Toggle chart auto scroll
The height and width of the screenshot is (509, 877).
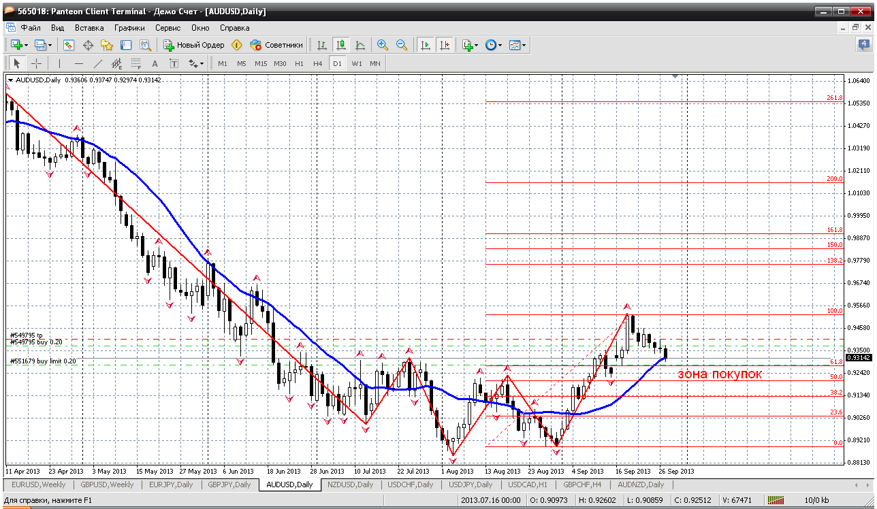tap(426, 45)
